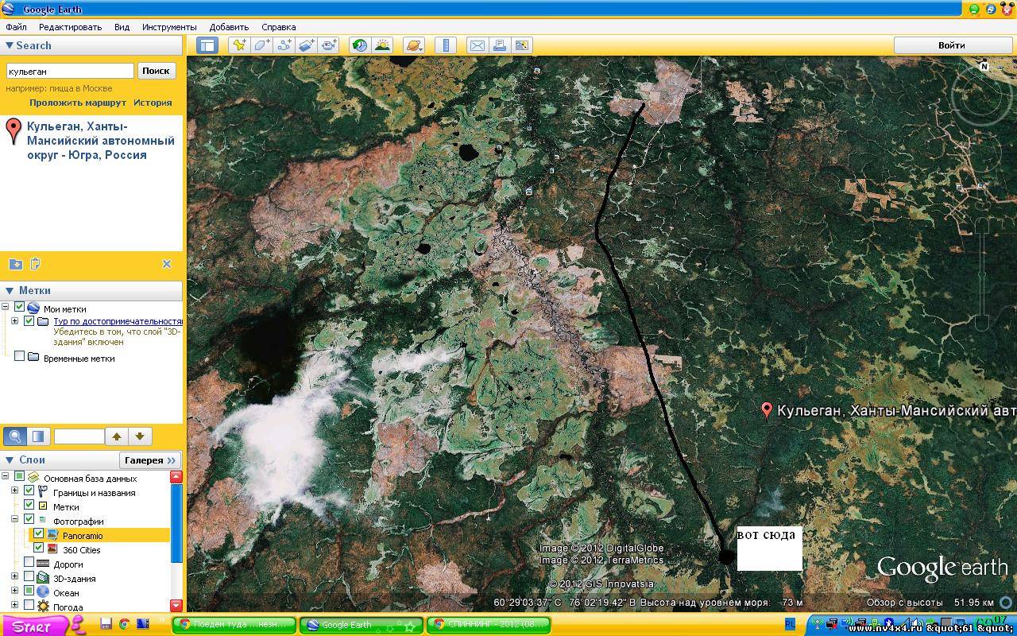Select the ruler measurement tool

(446, 45)
